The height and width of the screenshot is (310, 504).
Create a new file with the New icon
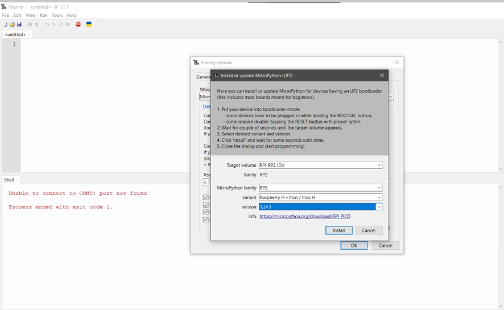point(5,24)
